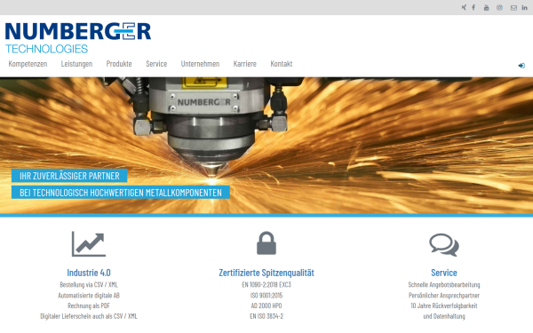The image size is (533, 333).
Task: Click the login arrow icon
Action: (x=521, y=66)
